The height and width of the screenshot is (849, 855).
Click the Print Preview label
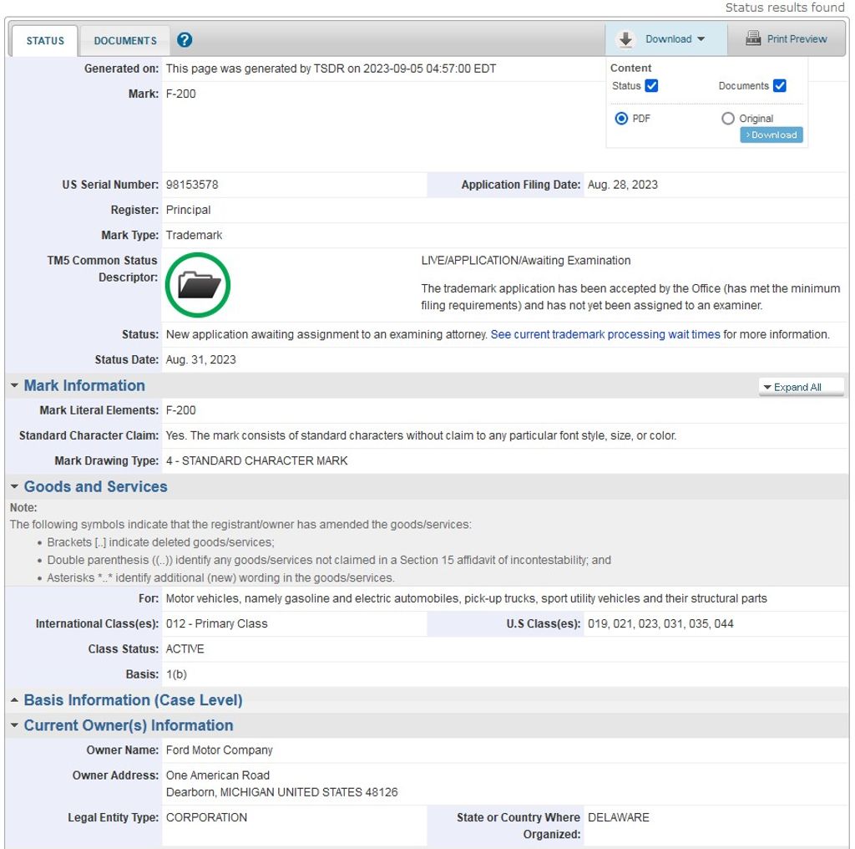point(797,39)
